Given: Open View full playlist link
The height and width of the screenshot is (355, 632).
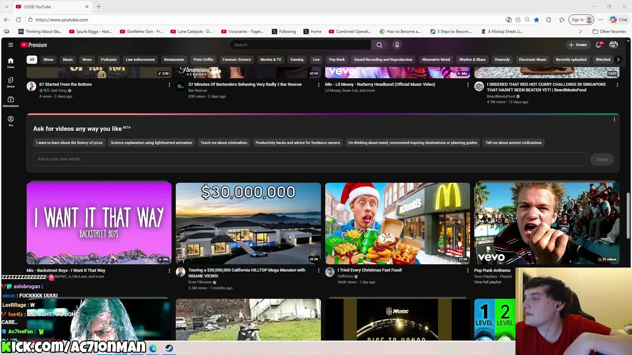Looking at the screenshot, I should (x=488, y=282).
